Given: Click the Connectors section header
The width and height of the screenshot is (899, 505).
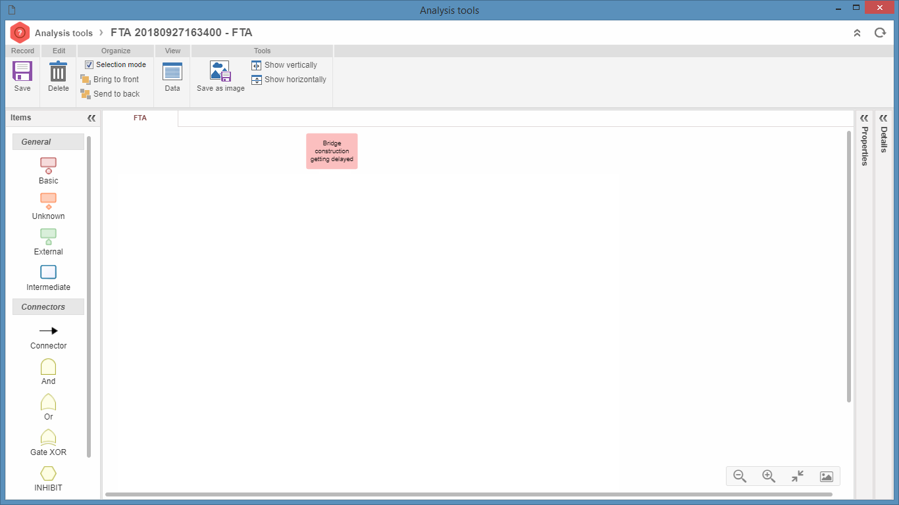Looking at the screenshot, I should (48, 306).
